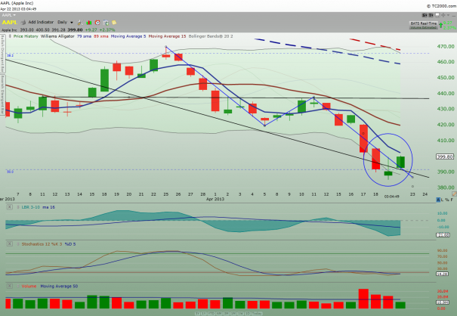Image resolution: width=457 pixels, height=316 pixels.
Task: Click the green Apr 22 candlestick
Action: coord(400,162)
